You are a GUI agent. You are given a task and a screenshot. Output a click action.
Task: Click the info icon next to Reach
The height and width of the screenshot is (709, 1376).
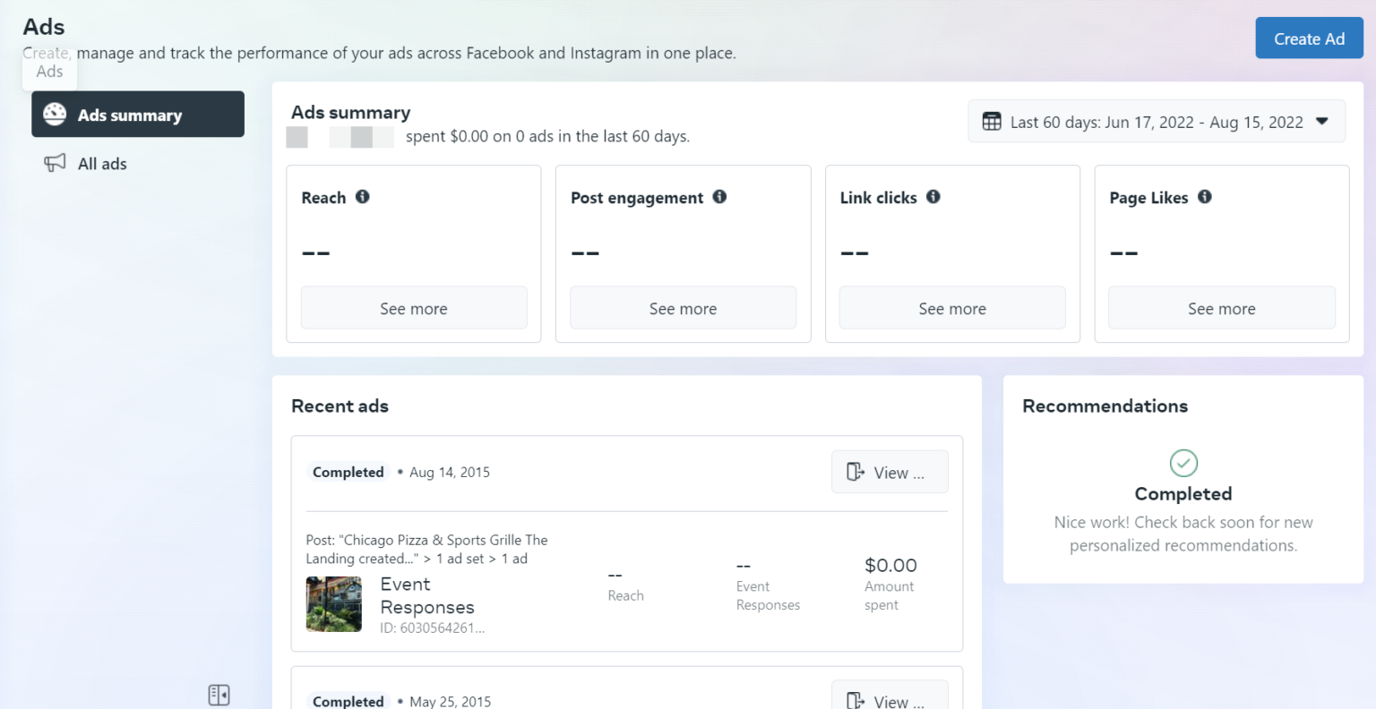click(362, 197)
